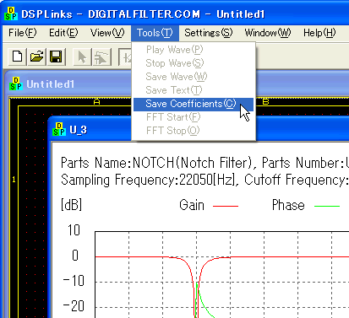
Task: Save using the floppy disk icon
Action: click(x=56, y=57)
